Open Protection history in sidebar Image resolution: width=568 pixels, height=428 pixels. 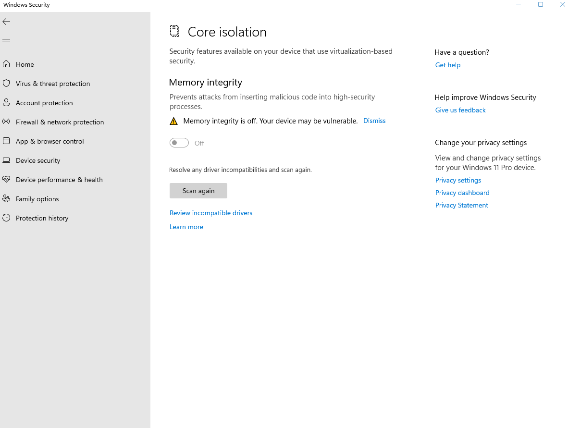pyautogui.click(x=42, y=218)
